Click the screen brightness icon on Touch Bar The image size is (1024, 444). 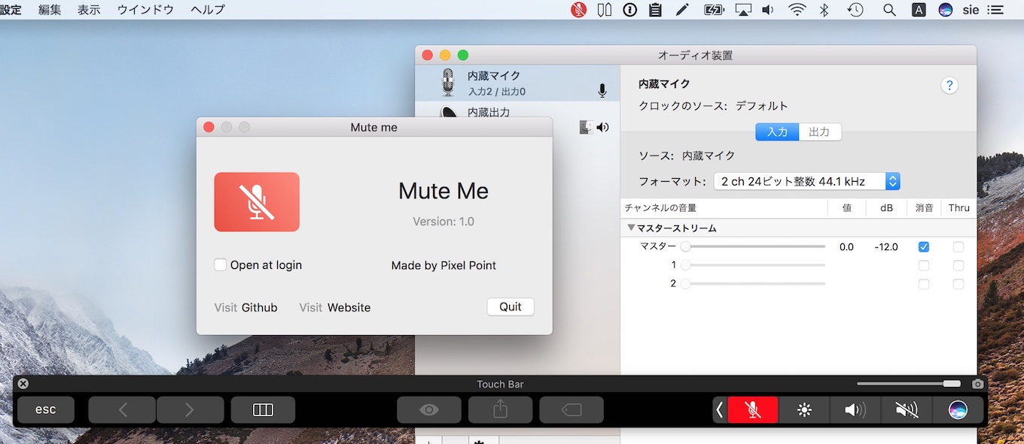coord(803,409)
